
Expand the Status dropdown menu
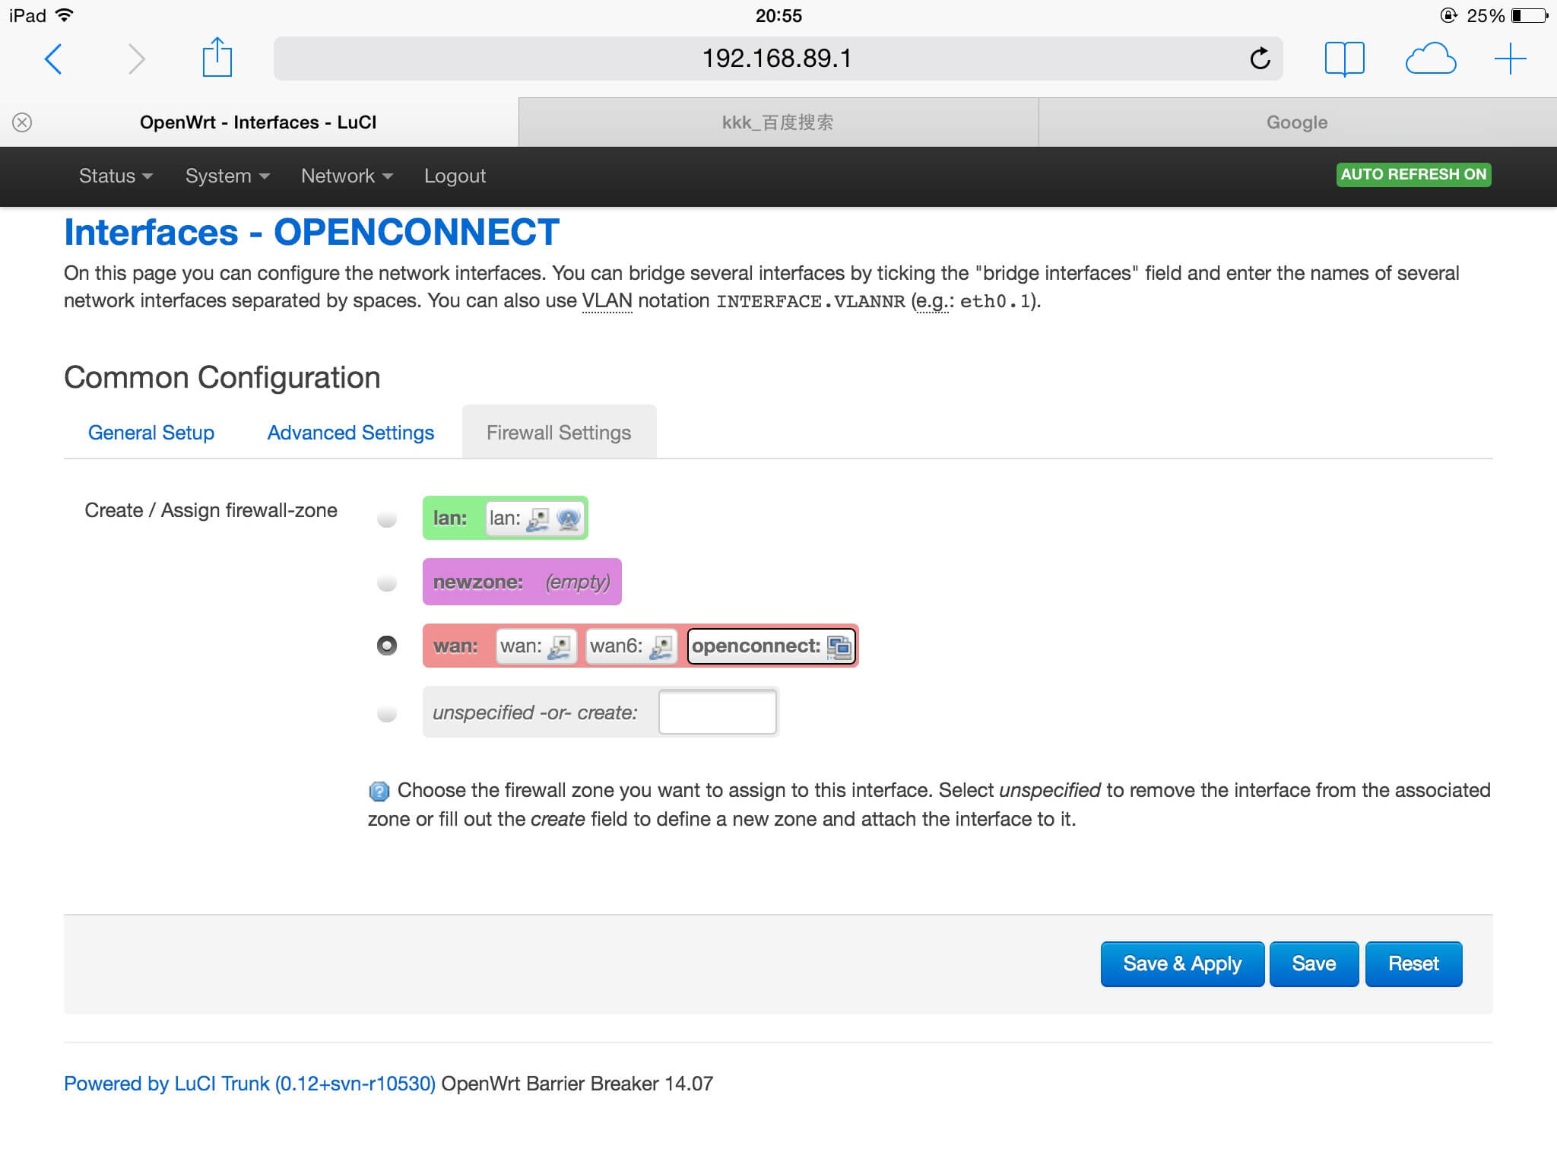pos(116,176)
